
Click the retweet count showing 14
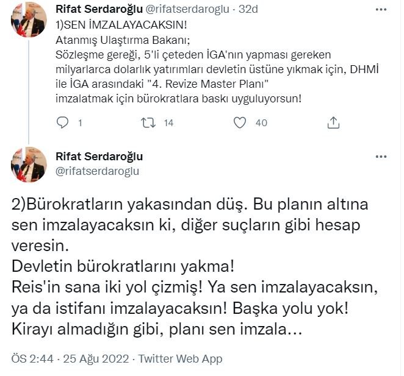pyautogui.click(x=168, y=123)
